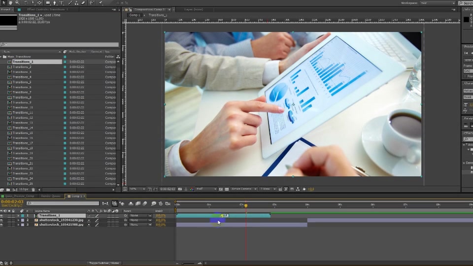The width and height of the screenshot is (473, 266).
Task: Open the 1 View layout dropdown
Action: 268,189
